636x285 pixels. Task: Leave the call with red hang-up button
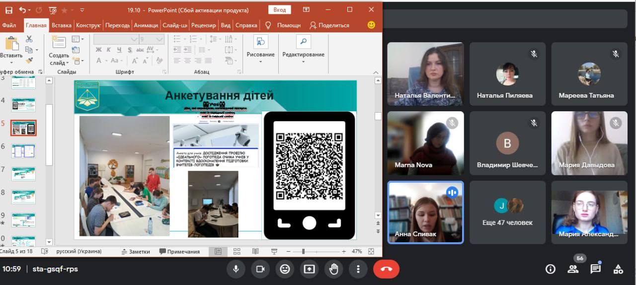(x=386, y=269)
